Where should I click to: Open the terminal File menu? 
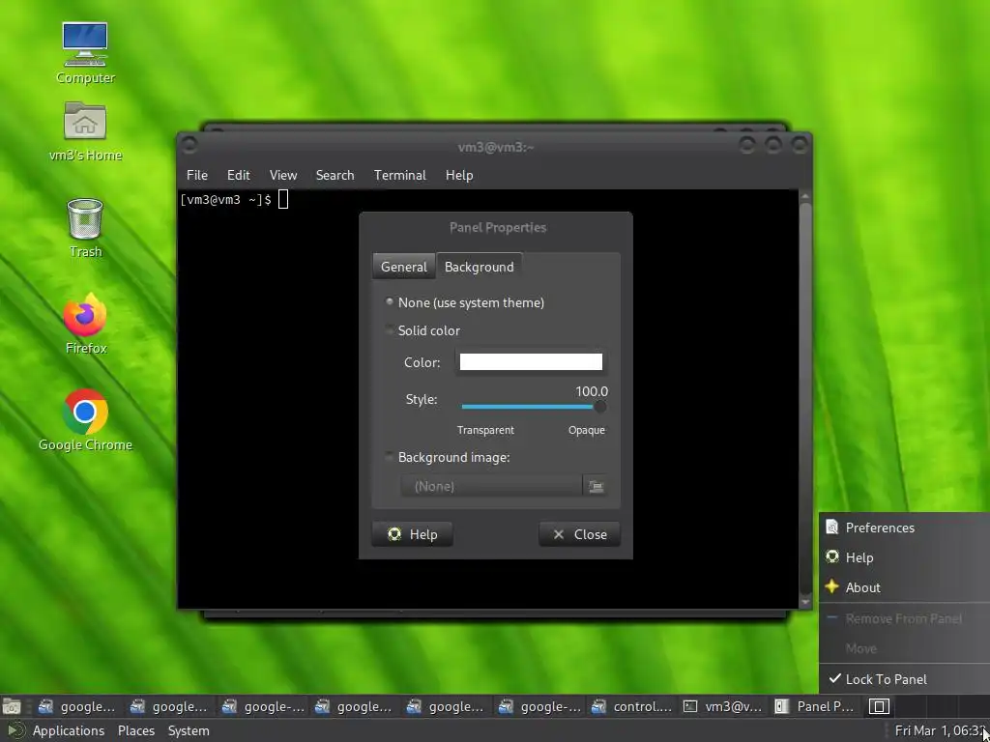[197, 175]
